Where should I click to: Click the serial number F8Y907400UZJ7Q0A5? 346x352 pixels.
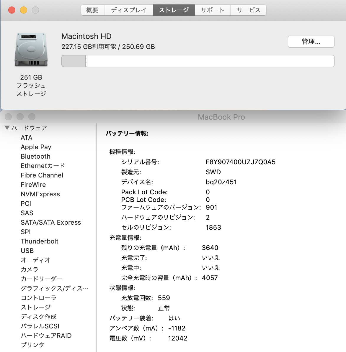(241, 162)
